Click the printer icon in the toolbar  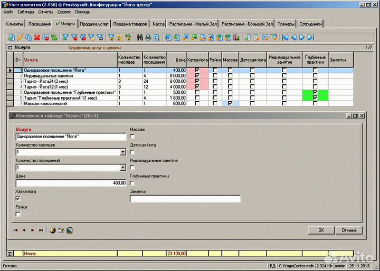[148, 37]
